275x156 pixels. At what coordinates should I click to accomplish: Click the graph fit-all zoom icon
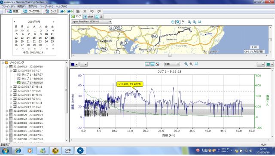click(x=196, y=64)
